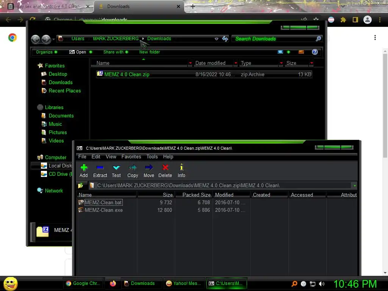Click the Copy button in 7-Zip toolbar

coord(133,171)
